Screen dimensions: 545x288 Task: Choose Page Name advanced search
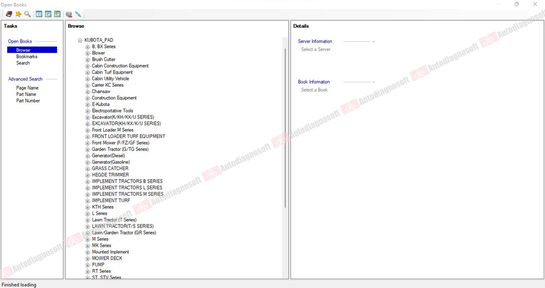click(x=27, y=88)
